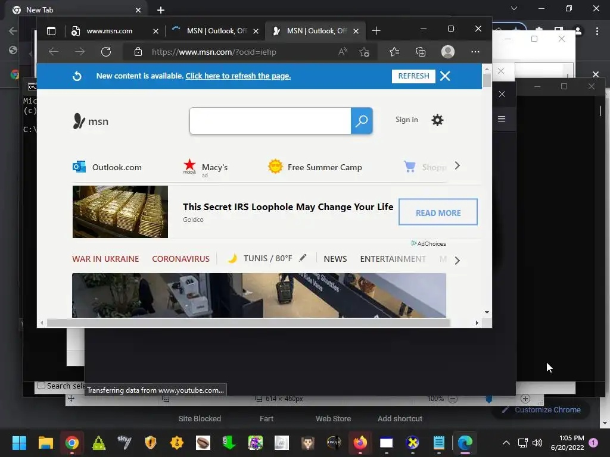Viewport: 610px width, 457px height.
Task: Open volume control in system tray
Action: pos(537,443)
